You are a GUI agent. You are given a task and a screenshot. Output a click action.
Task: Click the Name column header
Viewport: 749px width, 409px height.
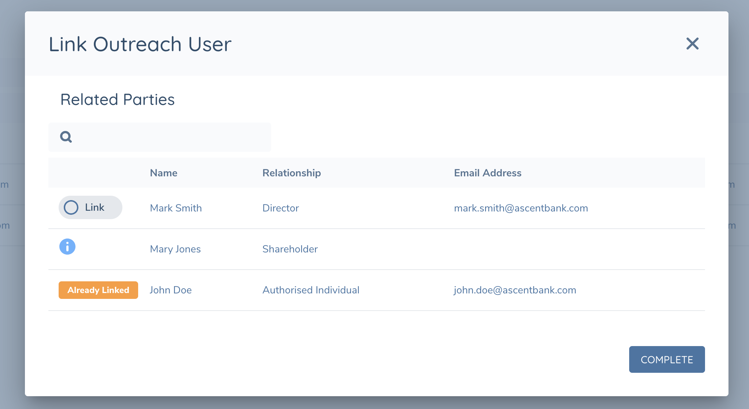[x=163, y=173]
